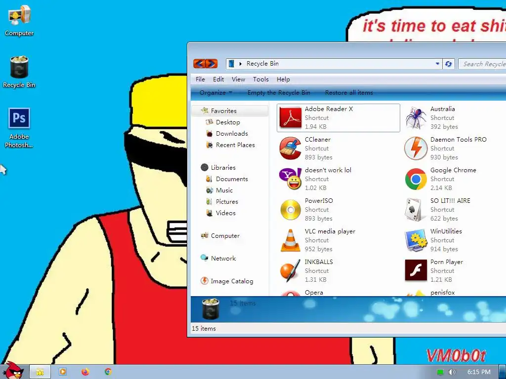This screenshot has width=506, height=379.
Task: Select the penisfox item name
Action: [x=442, y=293]
